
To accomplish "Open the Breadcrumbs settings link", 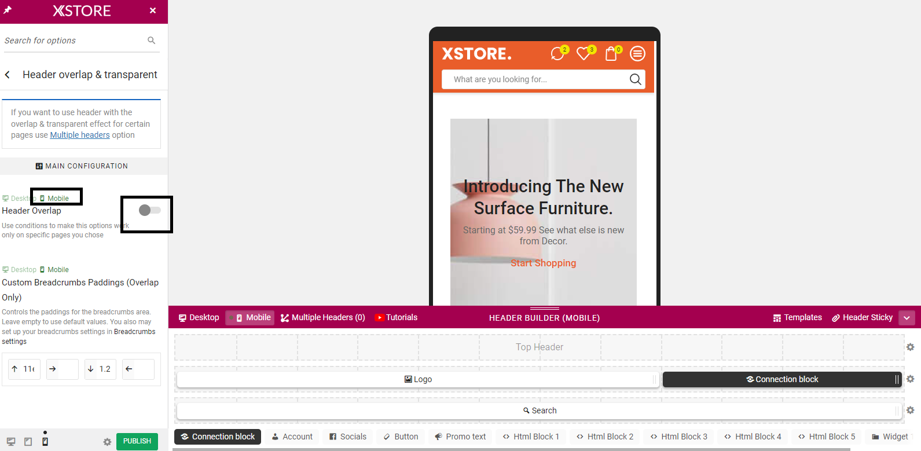I will coord(79,336).
